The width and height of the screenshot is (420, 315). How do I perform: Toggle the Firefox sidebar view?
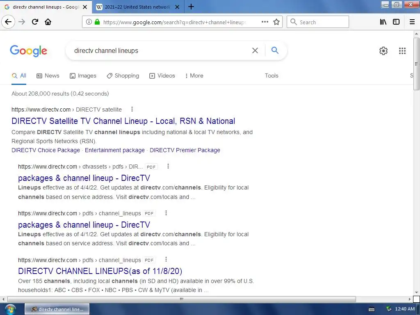396,22
